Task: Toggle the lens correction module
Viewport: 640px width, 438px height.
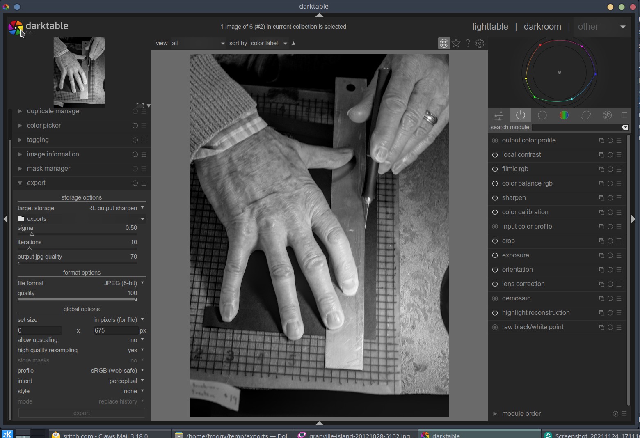Action: point(495,284)
